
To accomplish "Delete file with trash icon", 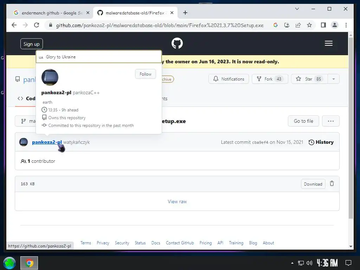I will 332,184.
